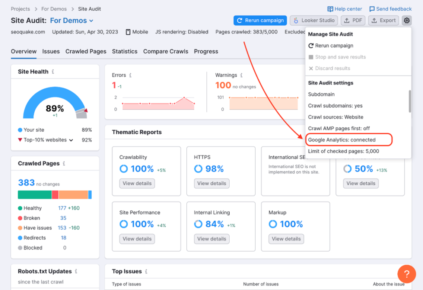Image resolution: width=423 pixels, height=290 pixels.
Task: Click the Top Issues info icon
Action: coord(146,271)
